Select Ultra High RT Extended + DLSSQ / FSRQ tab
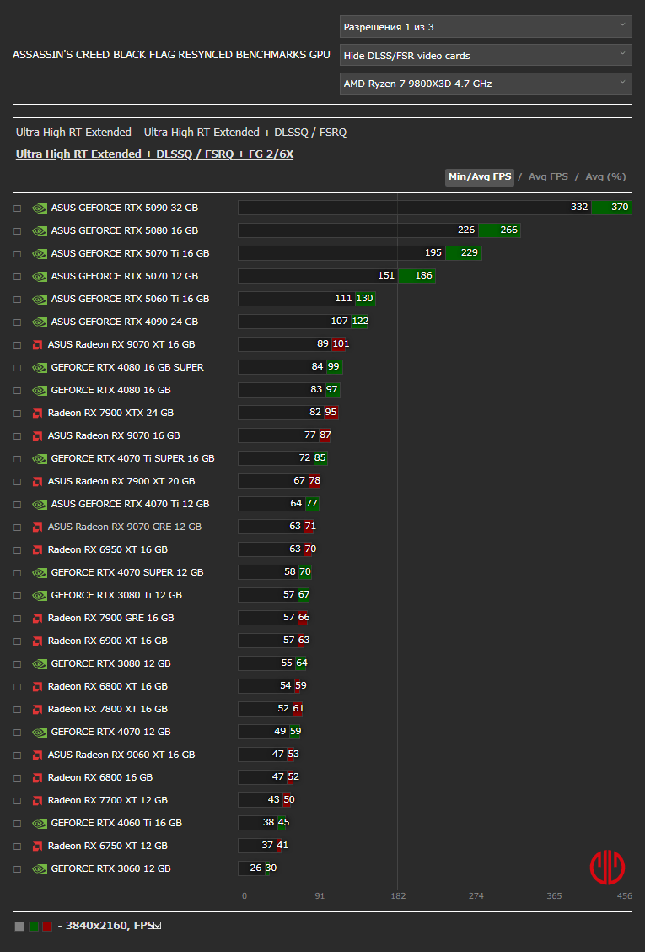The width and height of the screenshot is (645, 952). 245,133
